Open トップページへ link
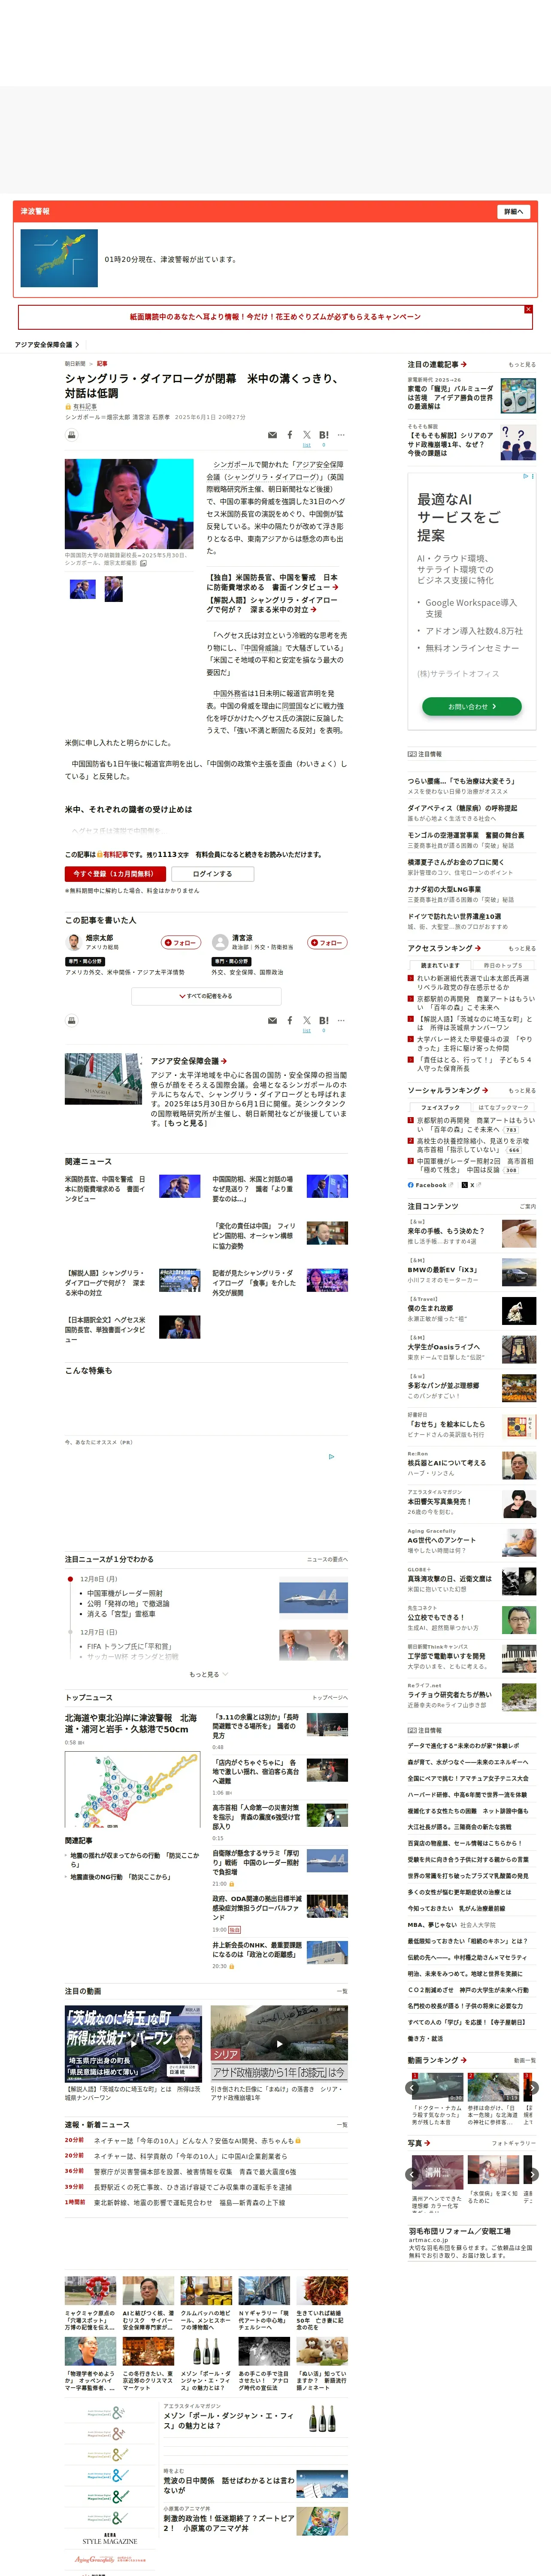 click(330, 1698)
